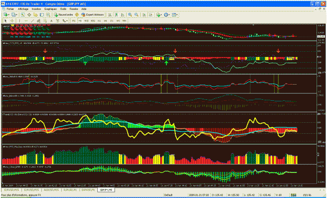Viewport: 327px width, 198px height.
Task: Expand the indicators dropdown arrow
Action: pyautogui.click(x=161, y=15)
